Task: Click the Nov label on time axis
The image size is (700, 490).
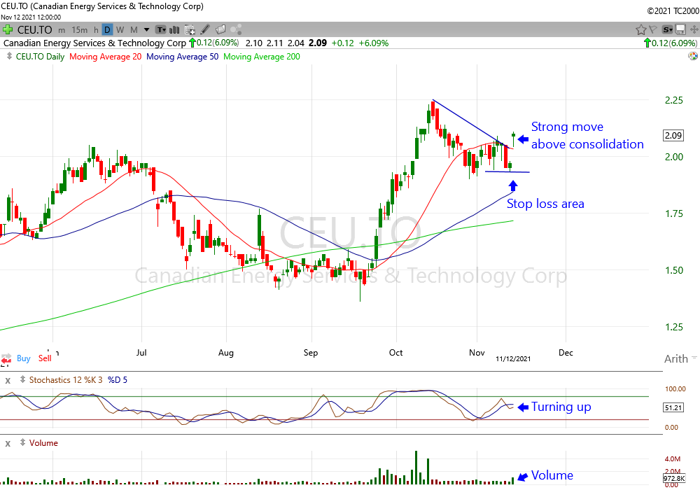Action: [477, 353]
